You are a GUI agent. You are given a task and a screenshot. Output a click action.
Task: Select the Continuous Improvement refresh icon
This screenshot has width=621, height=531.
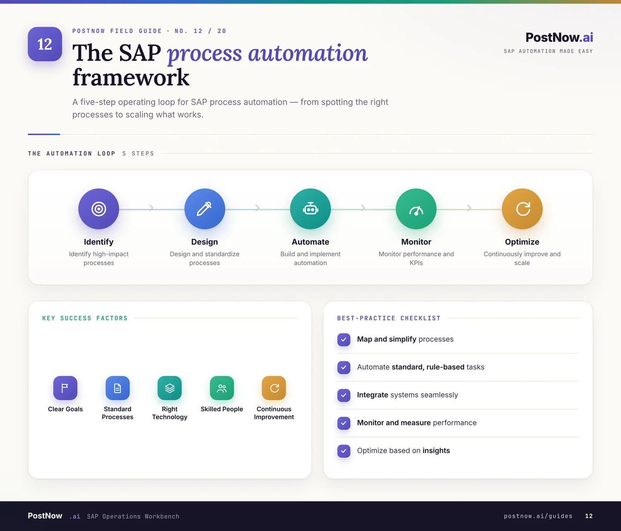(274, 388)
